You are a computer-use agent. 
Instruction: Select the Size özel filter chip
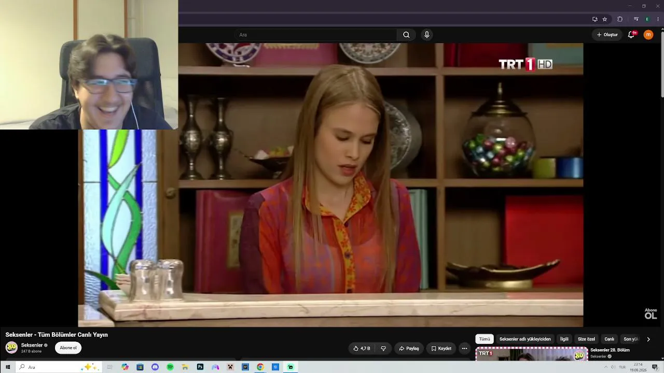tap(586, 339)
